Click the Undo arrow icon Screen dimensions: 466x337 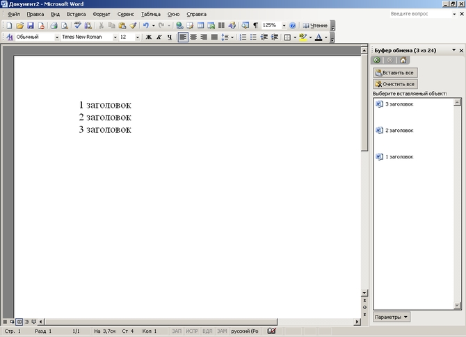(x=145, y=25)
